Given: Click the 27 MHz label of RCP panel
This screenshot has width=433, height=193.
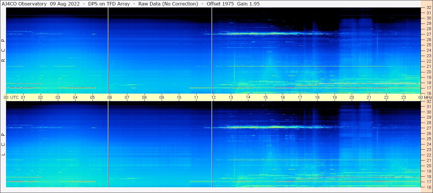Looking at the screenshot, I should click(428, 34).
